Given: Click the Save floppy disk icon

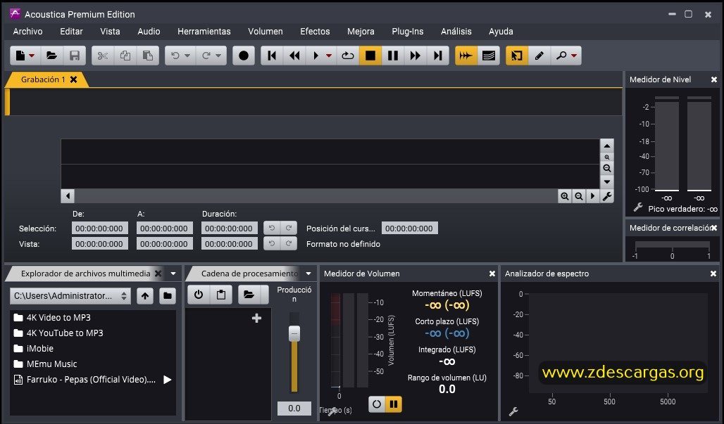Looking at the screenshot, I should (75, 56).
